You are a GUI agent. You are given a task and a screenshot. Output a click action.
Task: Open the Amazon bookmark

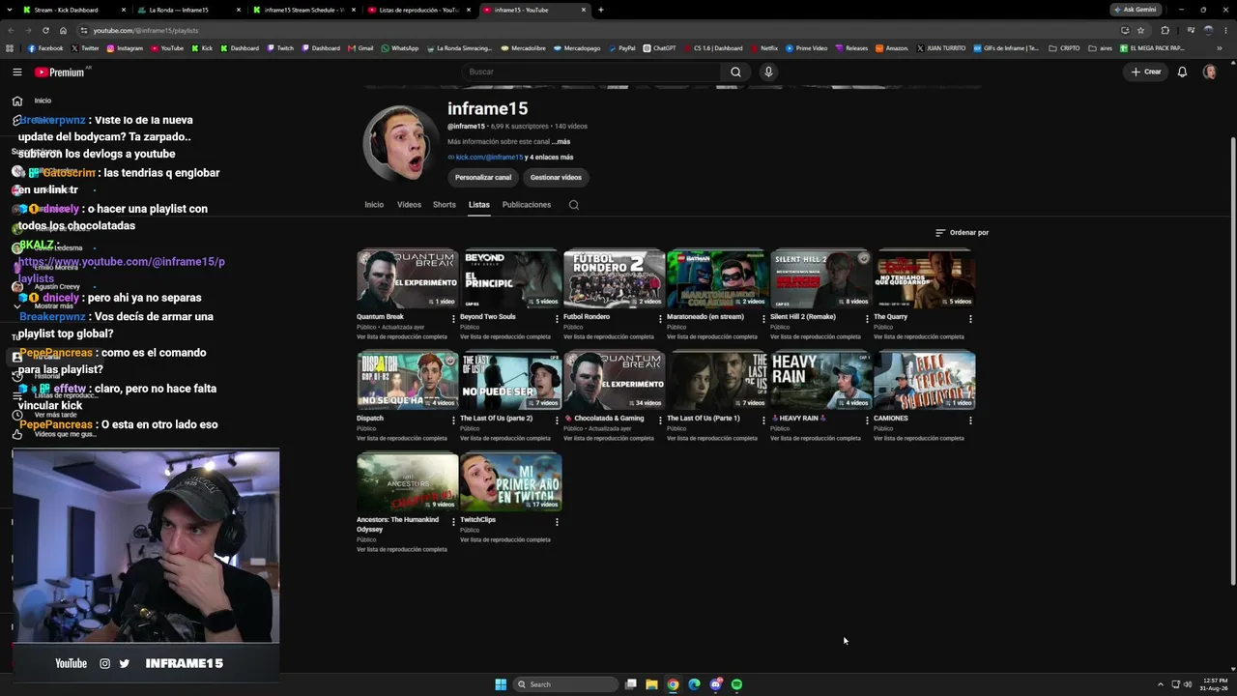892,48
